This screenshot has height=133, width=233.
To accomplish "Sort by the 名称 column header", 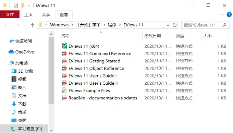I will click(x=65, y=36).
